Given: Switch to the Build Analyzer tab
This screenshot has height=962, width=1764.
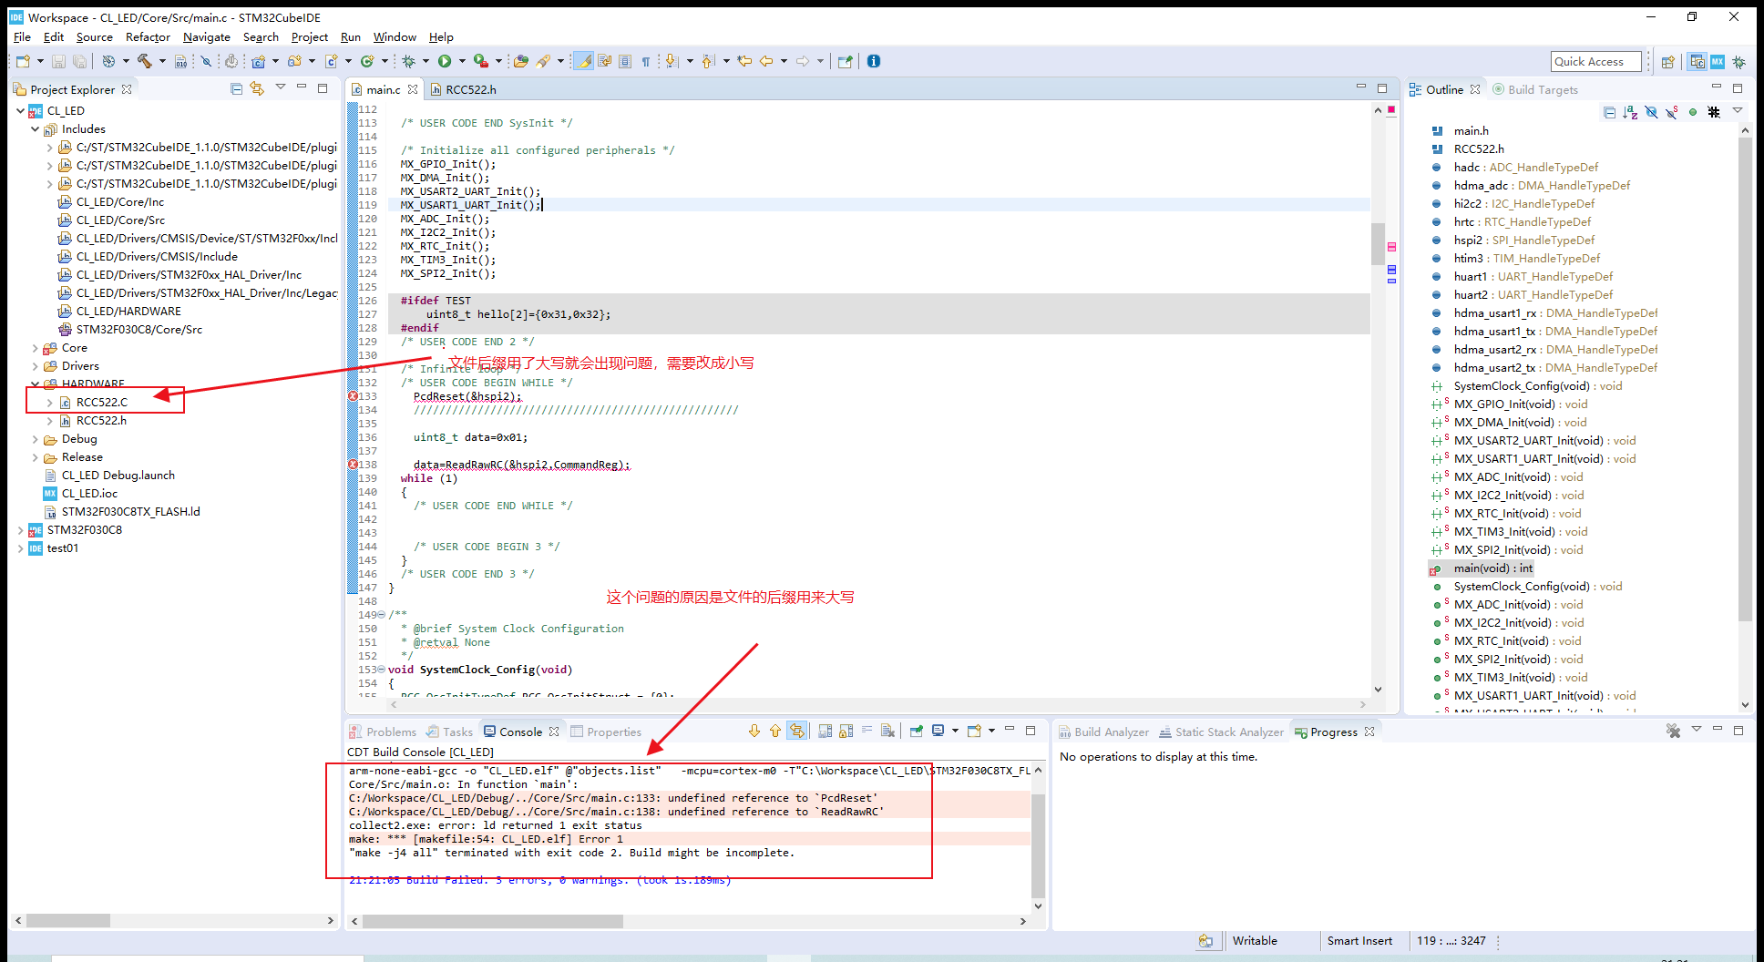Looking at the screenshot, I should (x=1103, y=732).
